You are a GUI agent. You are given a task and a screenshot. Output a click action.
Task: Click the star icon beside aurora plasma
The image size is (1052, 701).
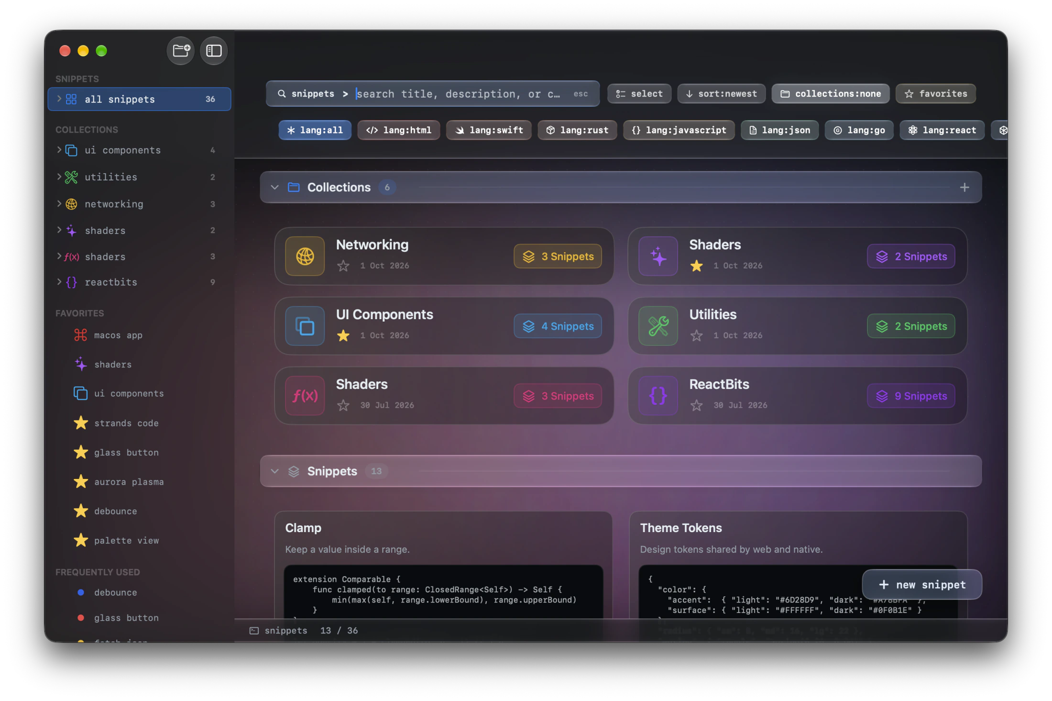pyautogui.click(x=81, y=482)
